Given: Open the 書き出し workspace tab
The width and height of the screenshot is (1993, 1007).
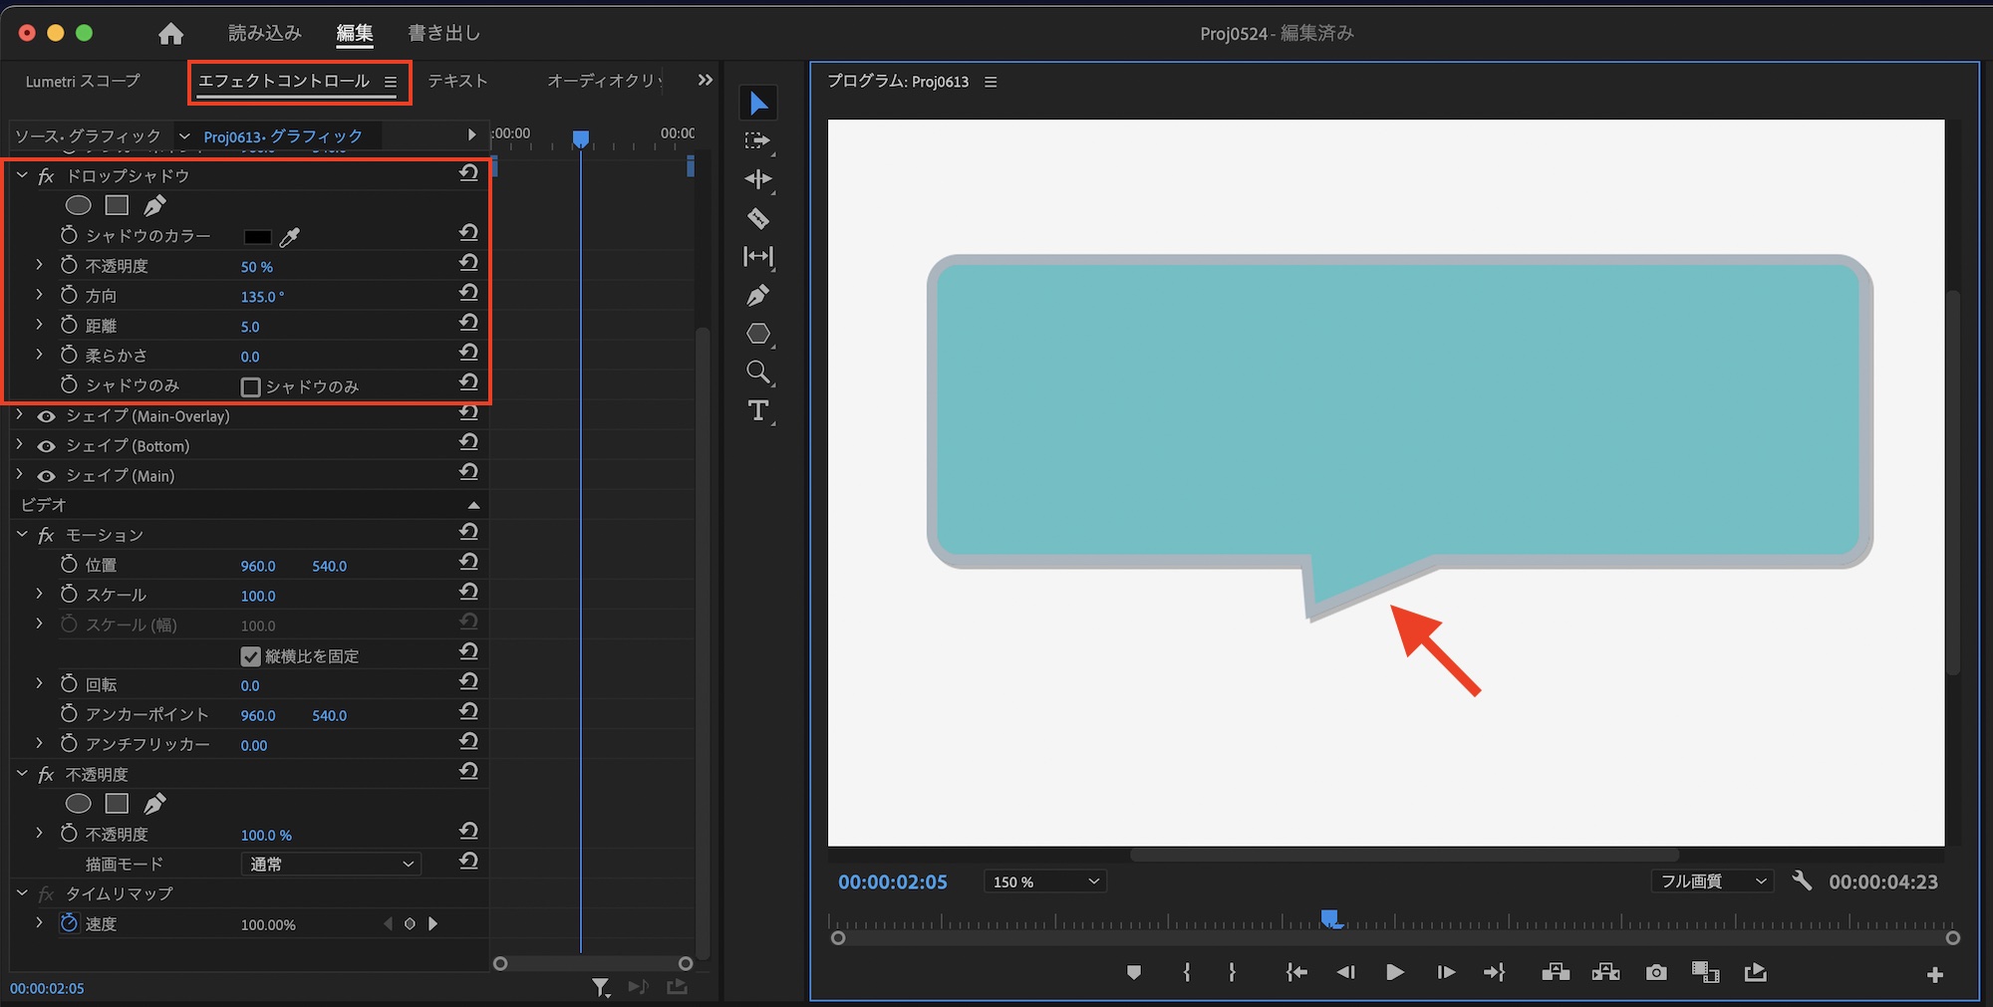Looking at the screenshot, I should point(443,33).
